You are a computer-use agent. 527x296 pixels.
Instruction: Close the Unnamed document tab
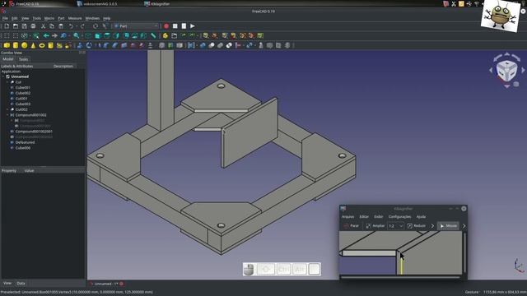(121, 284)
